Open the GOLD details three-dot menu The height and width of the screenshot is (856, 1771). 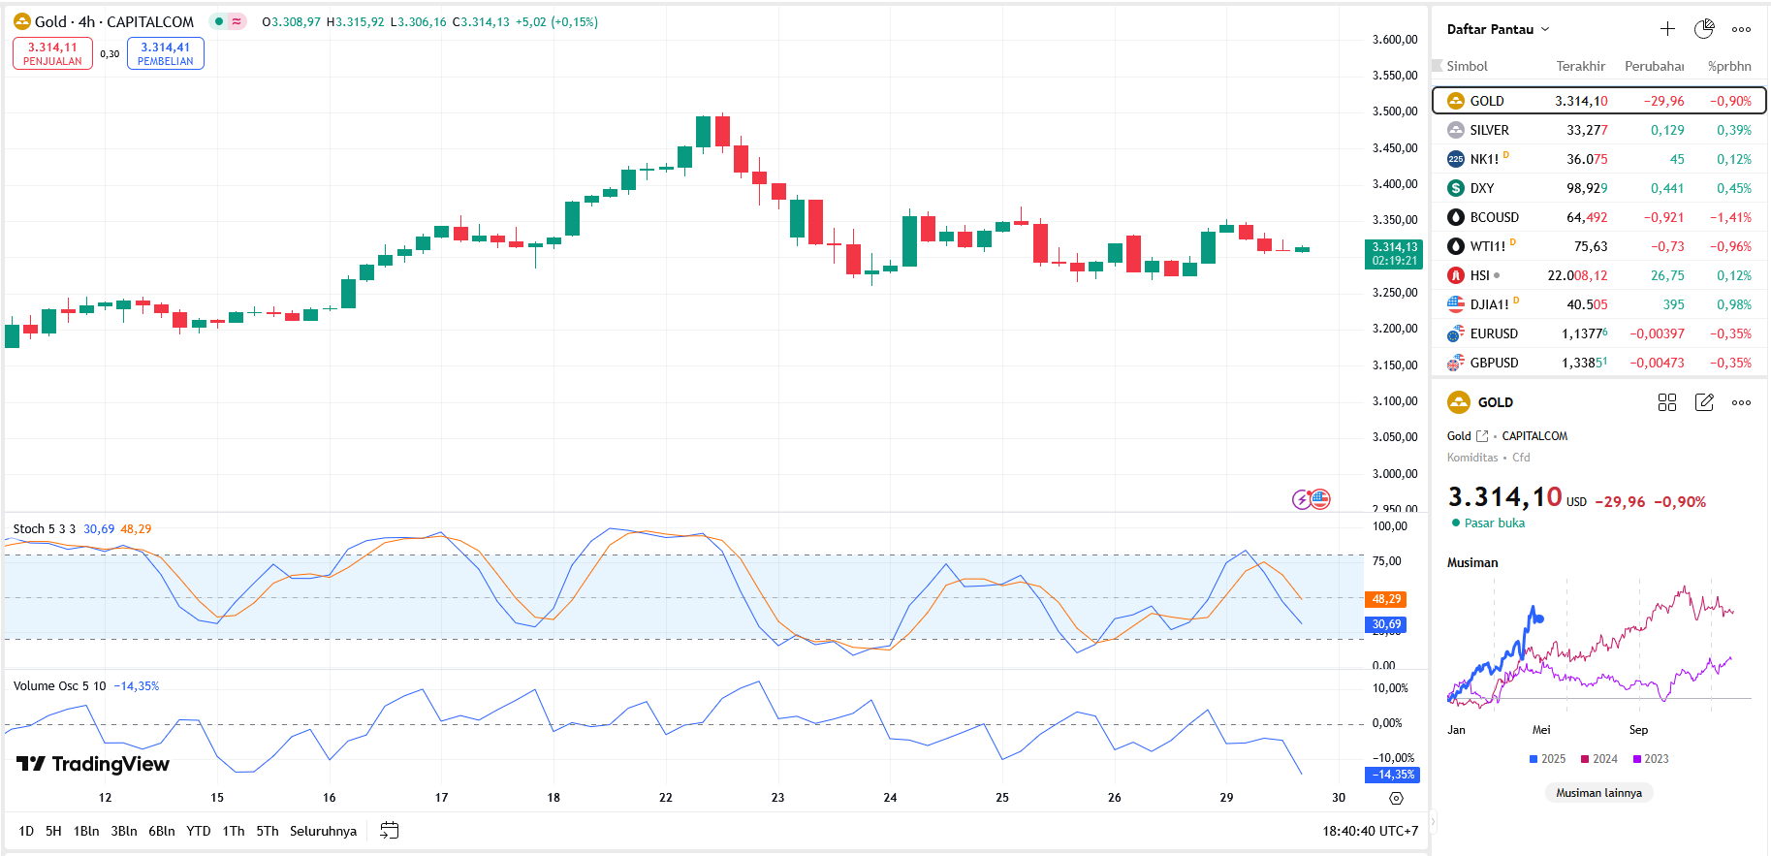point(1741,402)
